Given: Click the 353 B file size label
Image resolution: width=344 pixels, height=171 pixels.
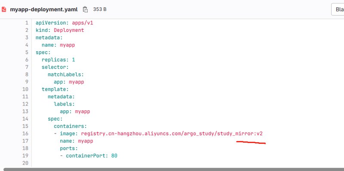Looking at the screenshot, I should click(100, 9).
